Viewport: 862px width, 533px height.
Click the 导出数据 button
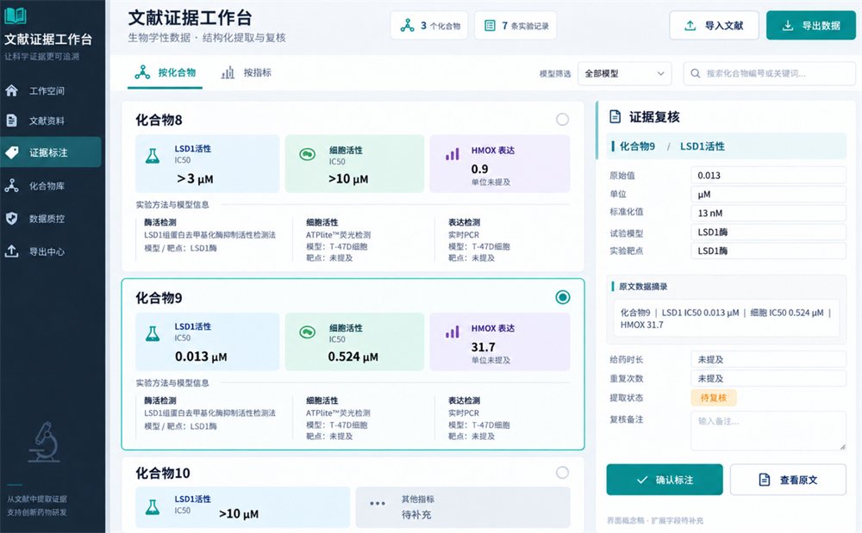click(x=811, y=25)
